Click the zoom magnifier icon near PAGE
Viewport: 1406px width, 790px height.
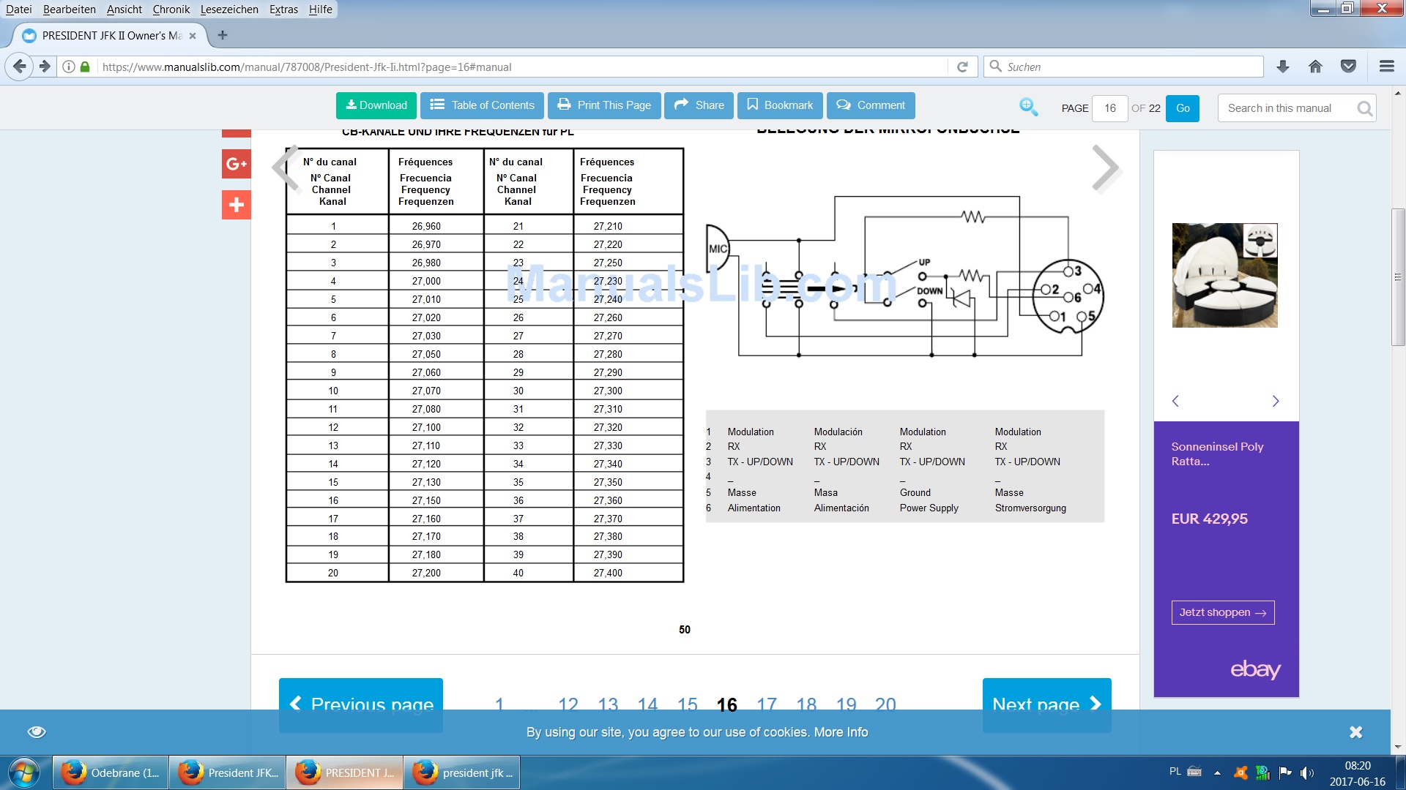pos(1028,108)
